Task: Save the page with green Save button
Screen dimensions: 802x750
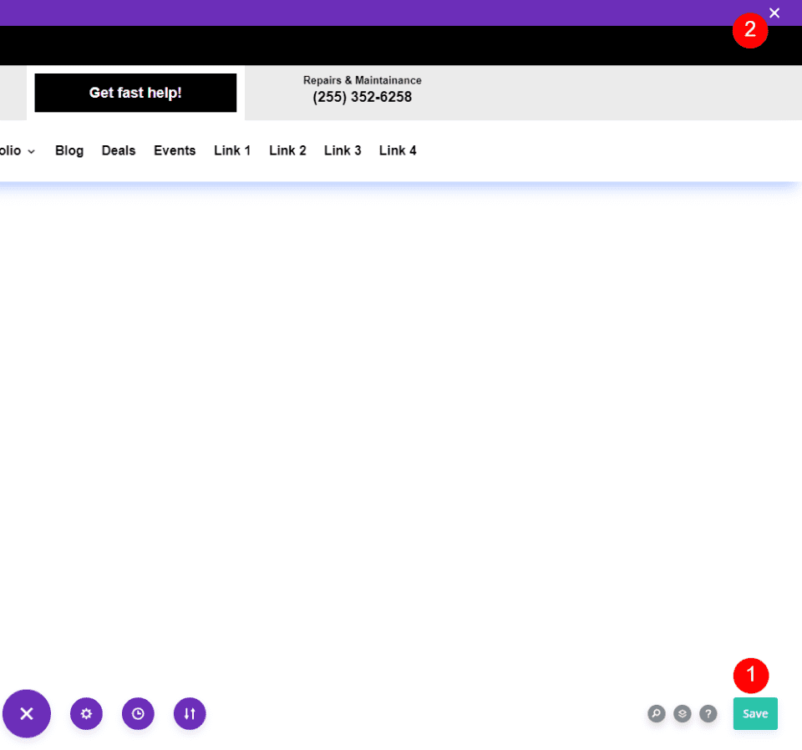Action: (754, 714)
